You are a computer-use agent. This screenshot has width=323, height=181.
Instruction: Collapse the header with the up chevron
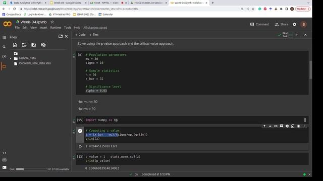(305, 35)
